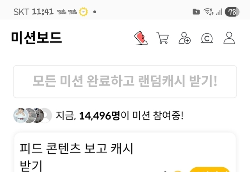Tap the second cash feed notification icon

pos(73,12)
